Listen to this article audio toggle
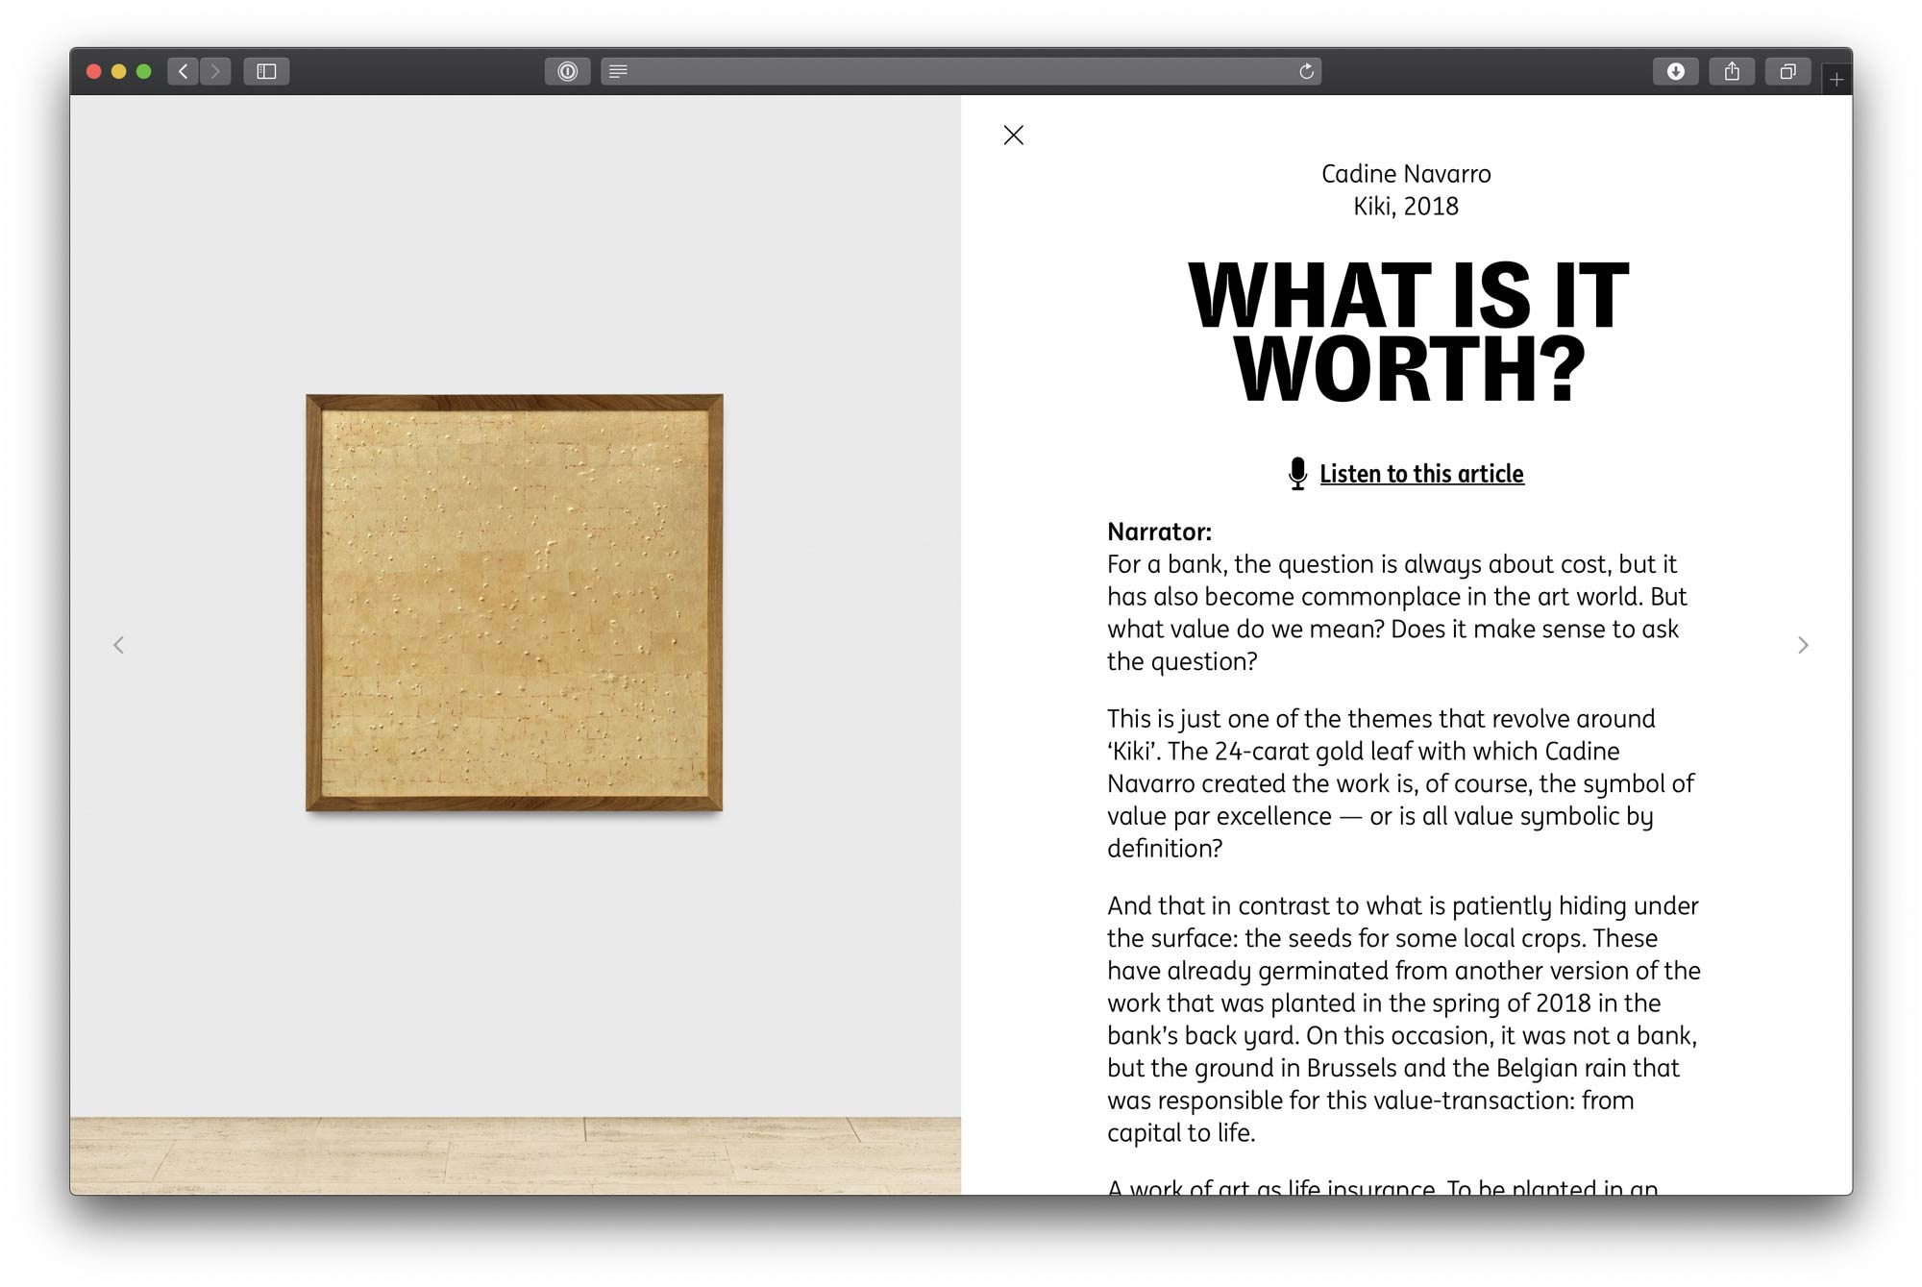The width and height of the screenshot is (1922, 1287). tap(1407, 474)
